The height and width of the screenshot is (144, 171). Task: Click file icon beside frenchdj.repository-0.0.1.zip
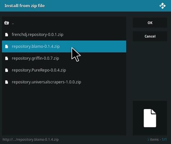(x=6, y=35)
